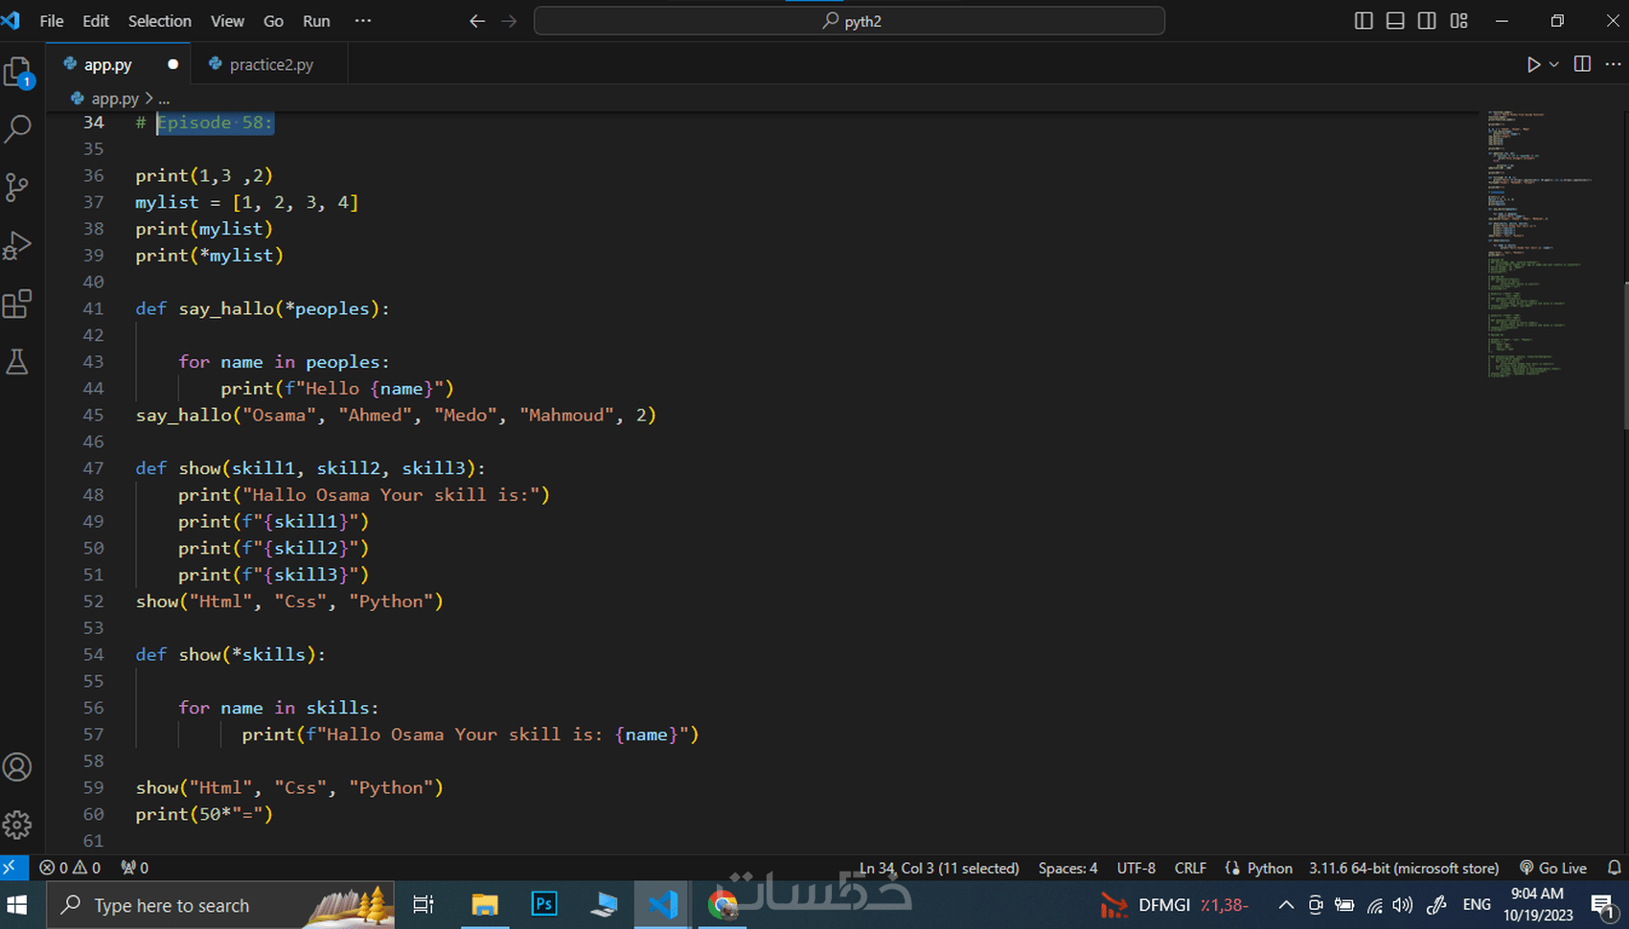The height and width of the screenshot is (929, 1629).
Task: Open File Explorer from the taskbar
Action: pos(485,905)
